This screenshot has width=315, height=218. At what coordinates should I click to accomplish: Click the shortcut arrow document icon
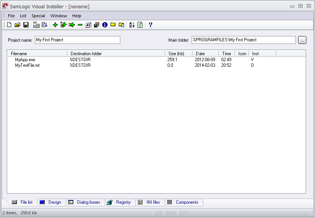[88, 25]
